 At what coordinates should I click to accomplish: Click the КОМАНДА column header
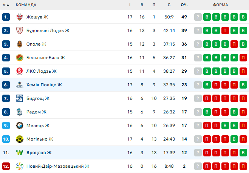click(x=26, y=5)
